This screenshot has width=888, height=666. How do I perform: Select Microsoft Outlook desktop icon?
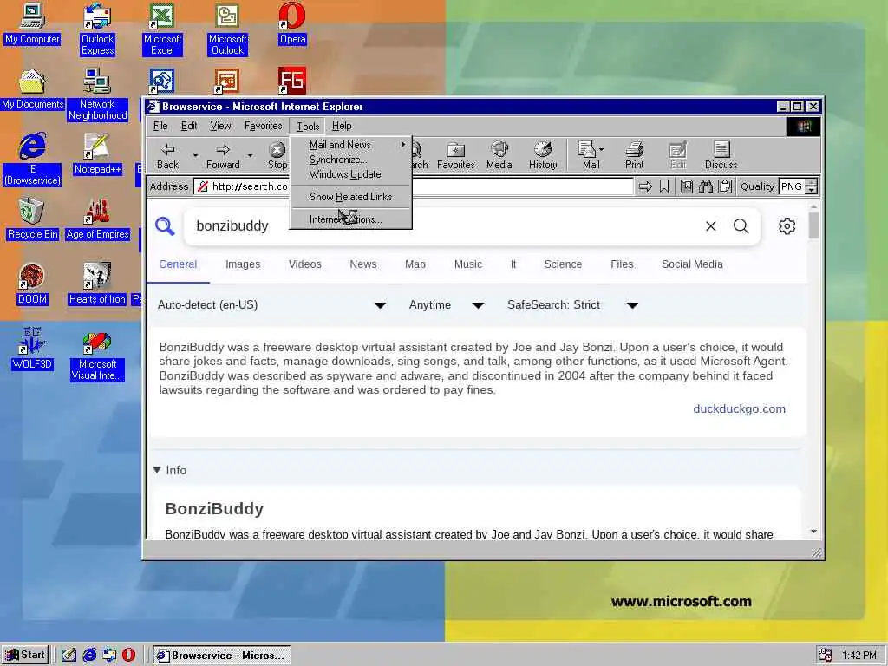tap(228, 29)
